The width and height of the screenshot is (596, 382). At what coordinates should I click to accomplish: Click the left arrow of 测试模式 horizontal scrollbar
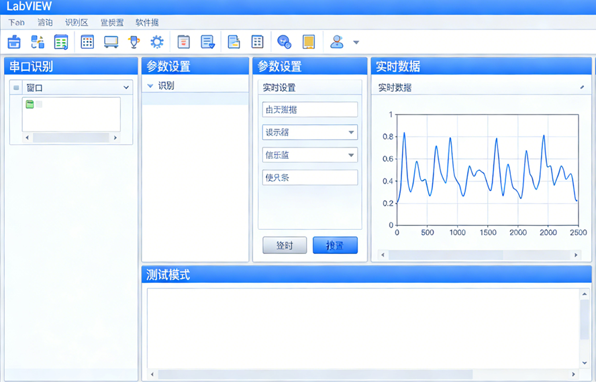pyautogui.click(x=152, y=375)
